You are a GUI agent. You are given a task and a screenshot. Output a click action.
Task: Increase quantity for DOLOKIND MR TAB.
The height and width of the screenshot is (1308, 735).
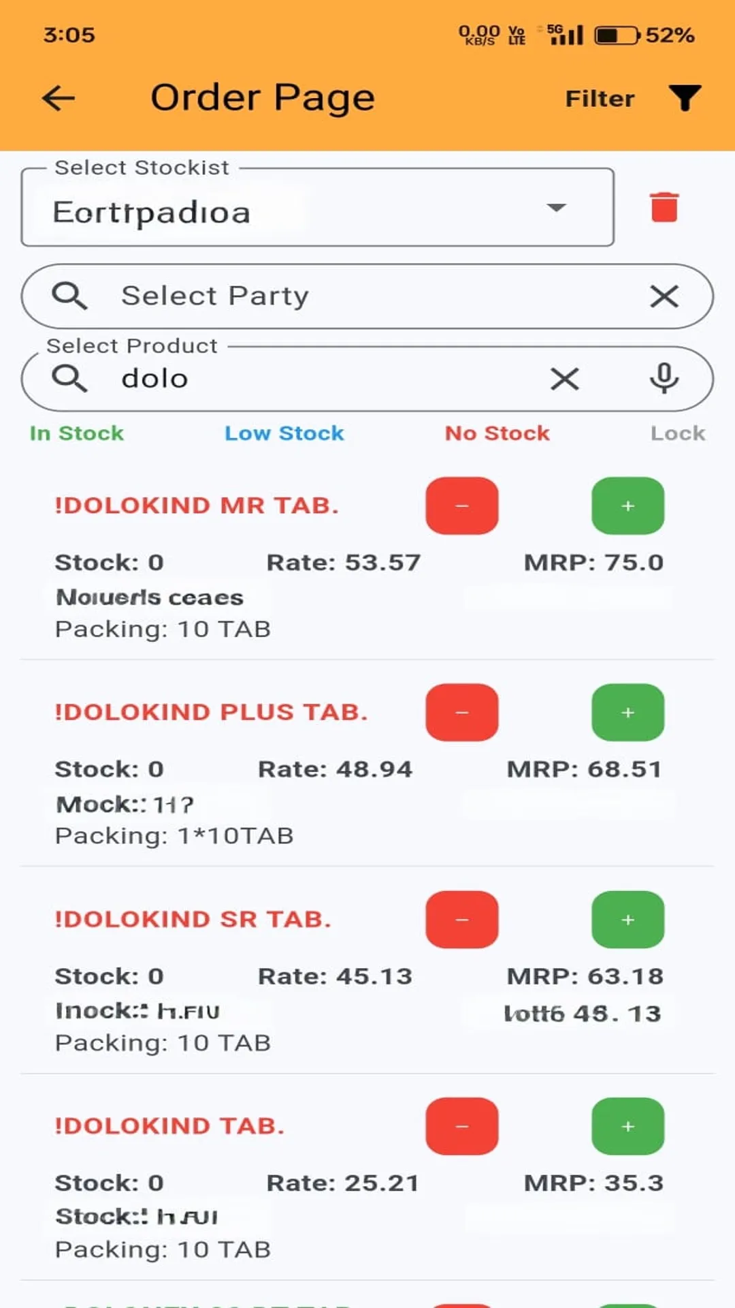[628, 505]
